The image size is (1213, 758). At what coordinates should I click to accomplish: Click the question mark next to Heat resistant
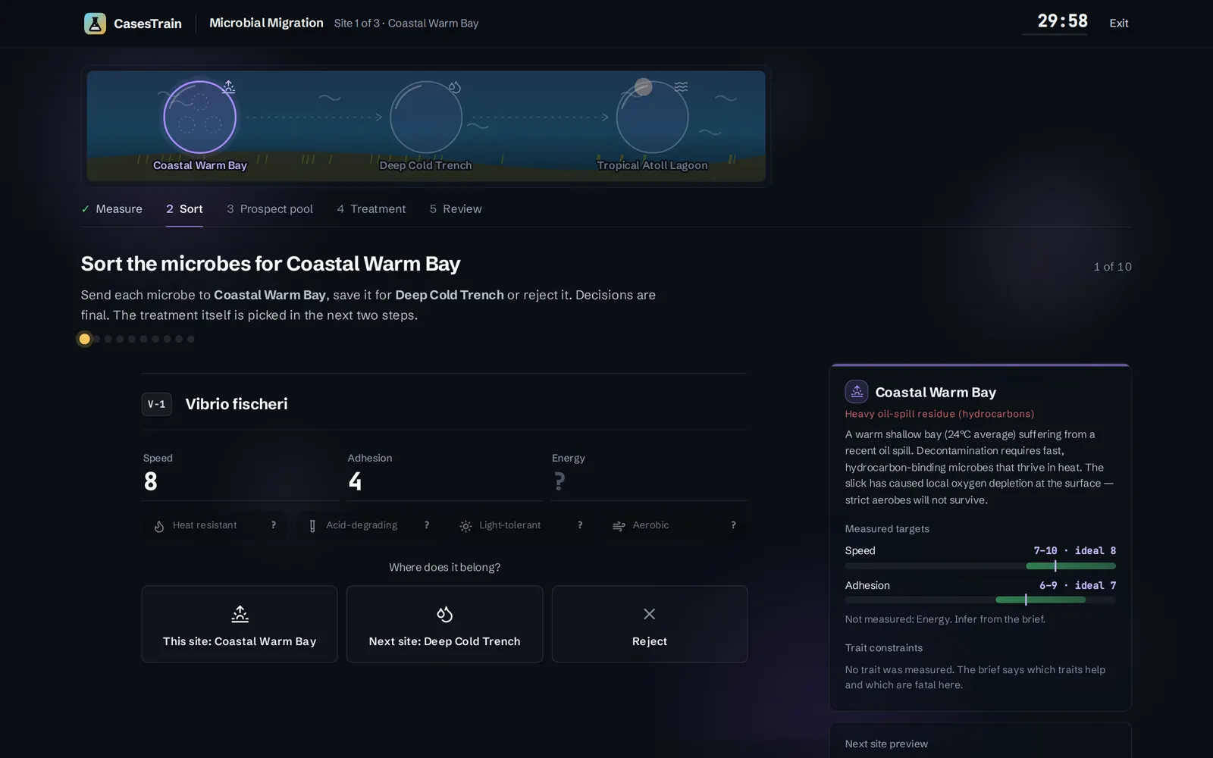coord(274,525)
